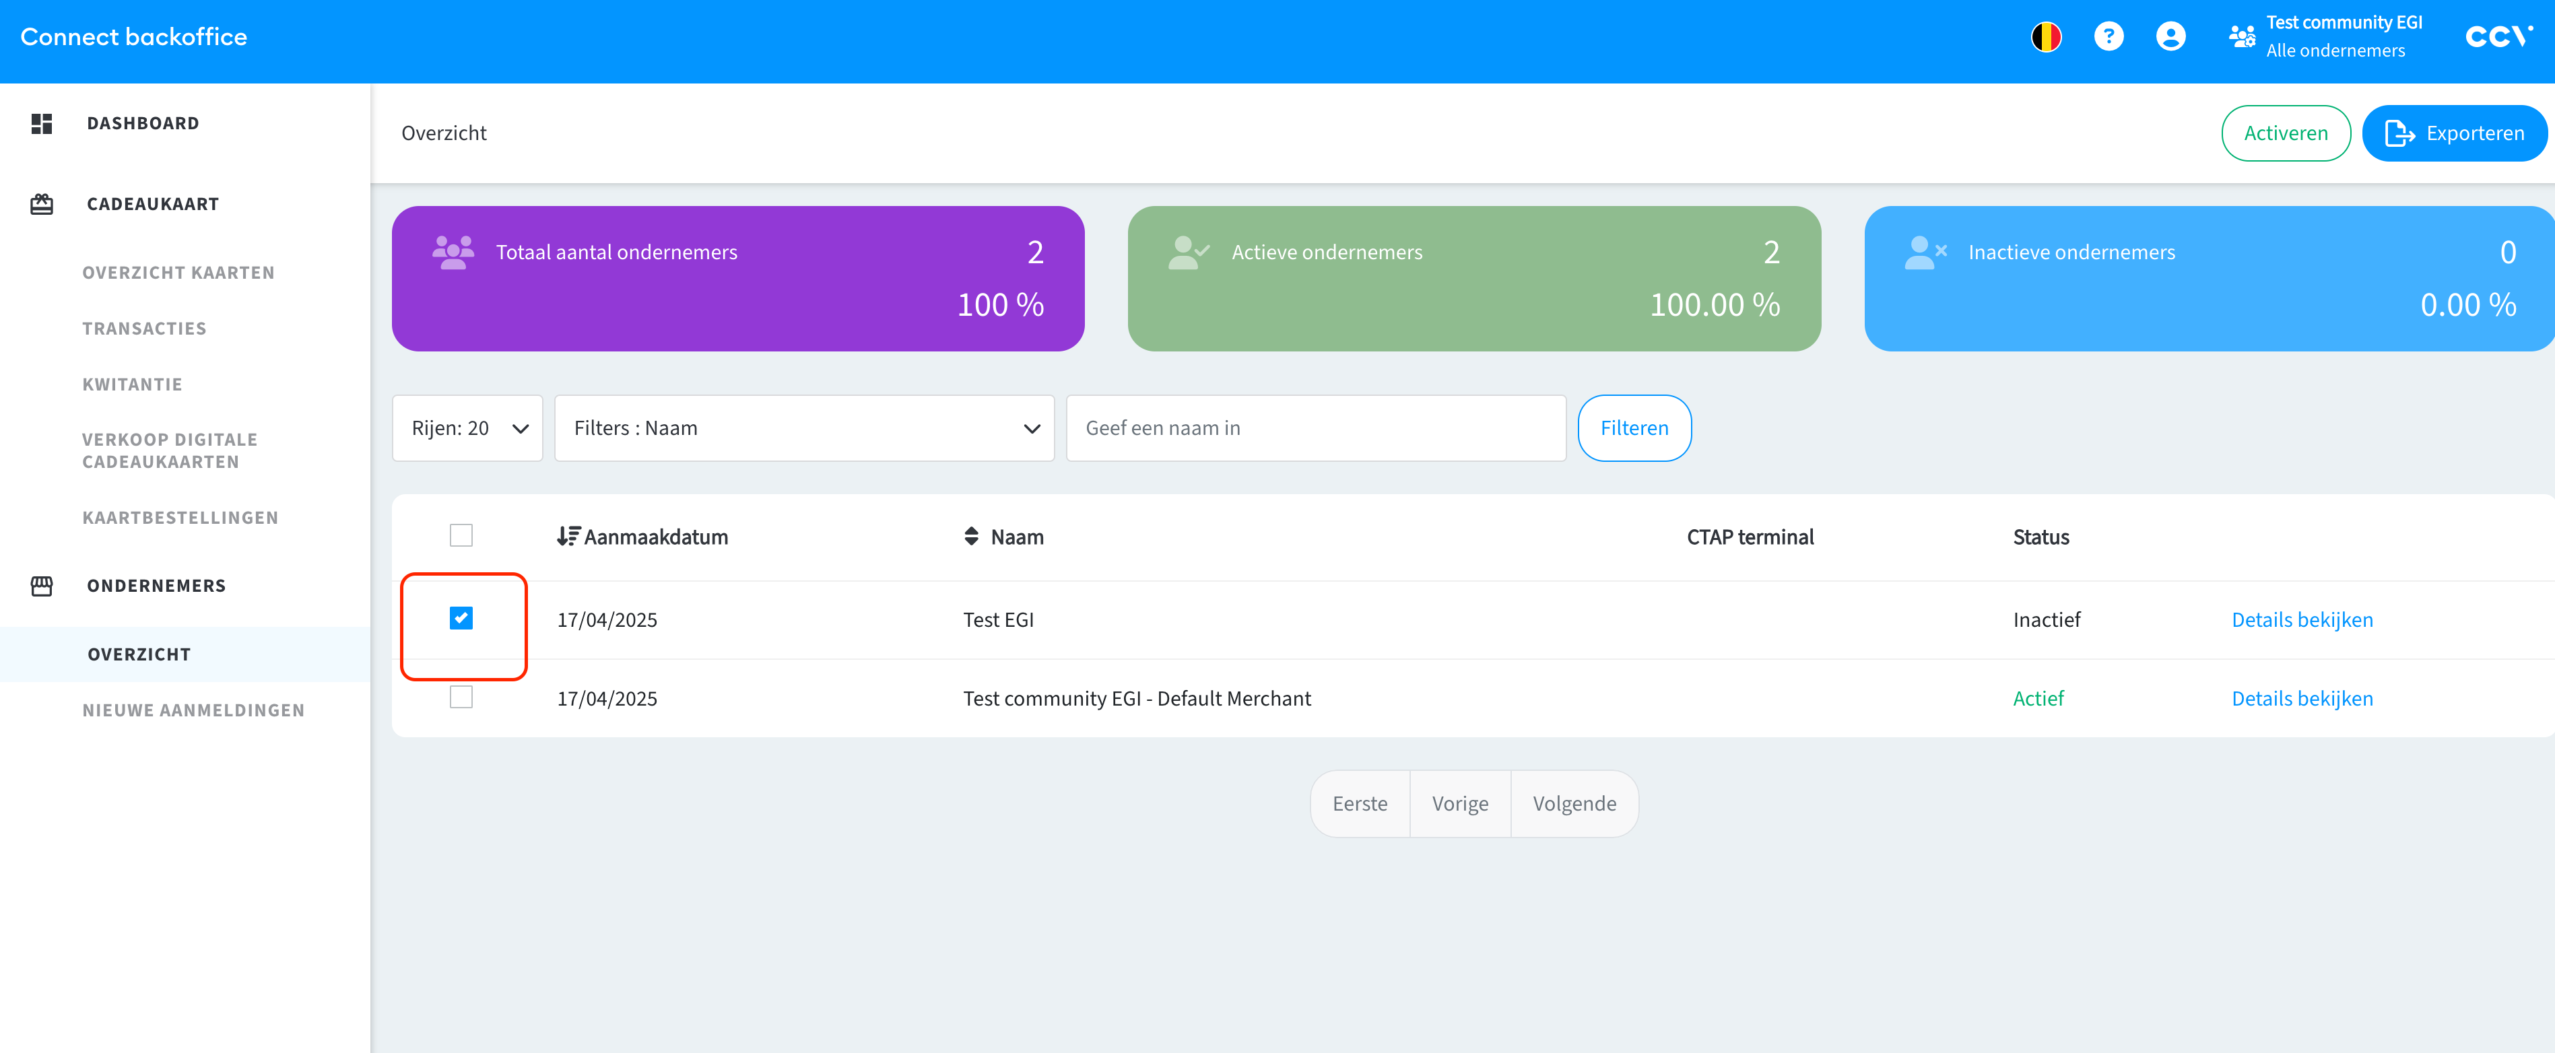
Task: Sort table by Naam column arrows
Action: (x=971, y=537)
